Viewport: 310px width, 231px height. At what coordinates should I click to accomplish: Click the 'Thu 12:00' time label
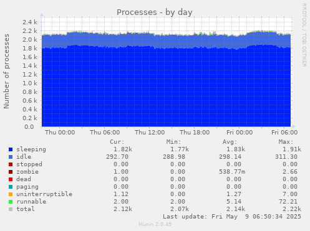coord(150,133)
